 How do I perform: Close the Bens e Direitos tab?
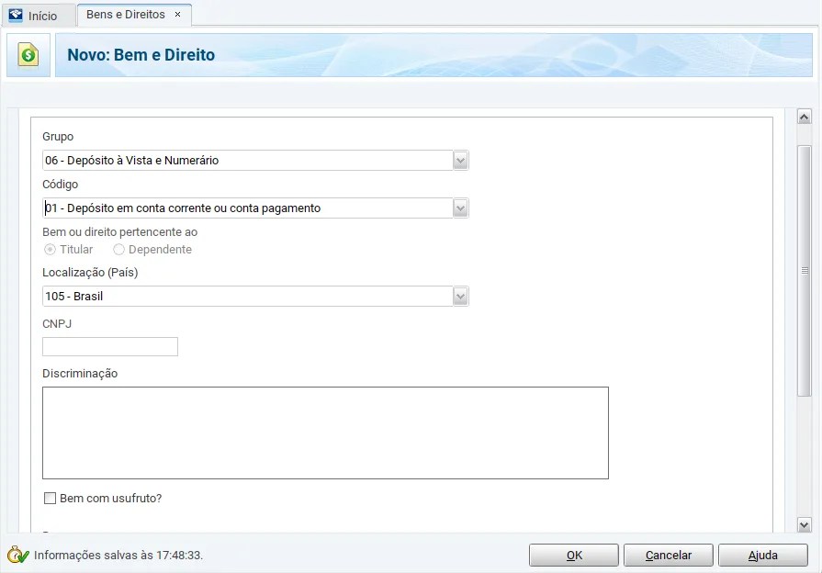(177, 15)
